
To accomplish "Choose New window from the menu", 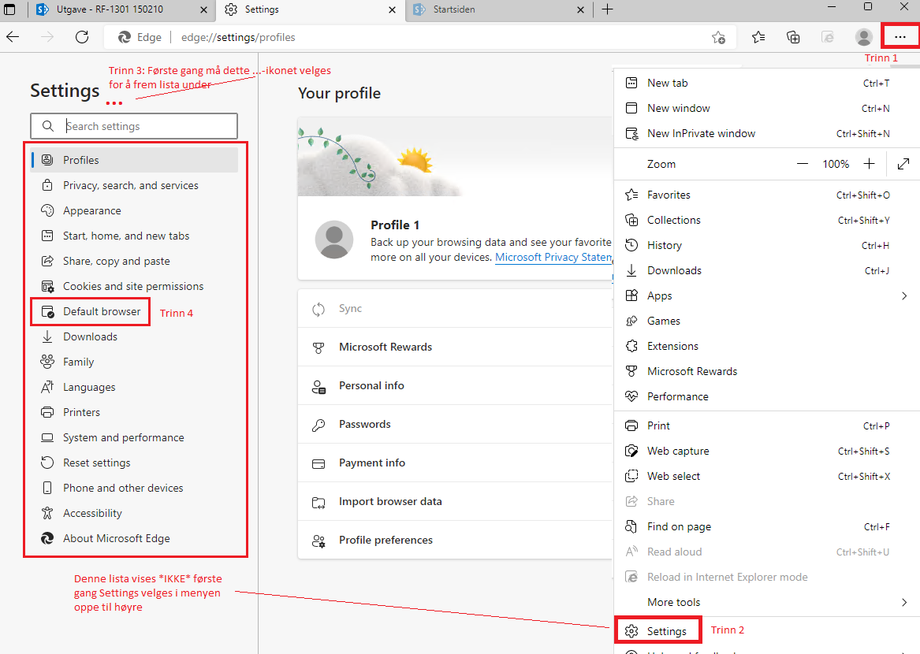I will pos(767,109).
